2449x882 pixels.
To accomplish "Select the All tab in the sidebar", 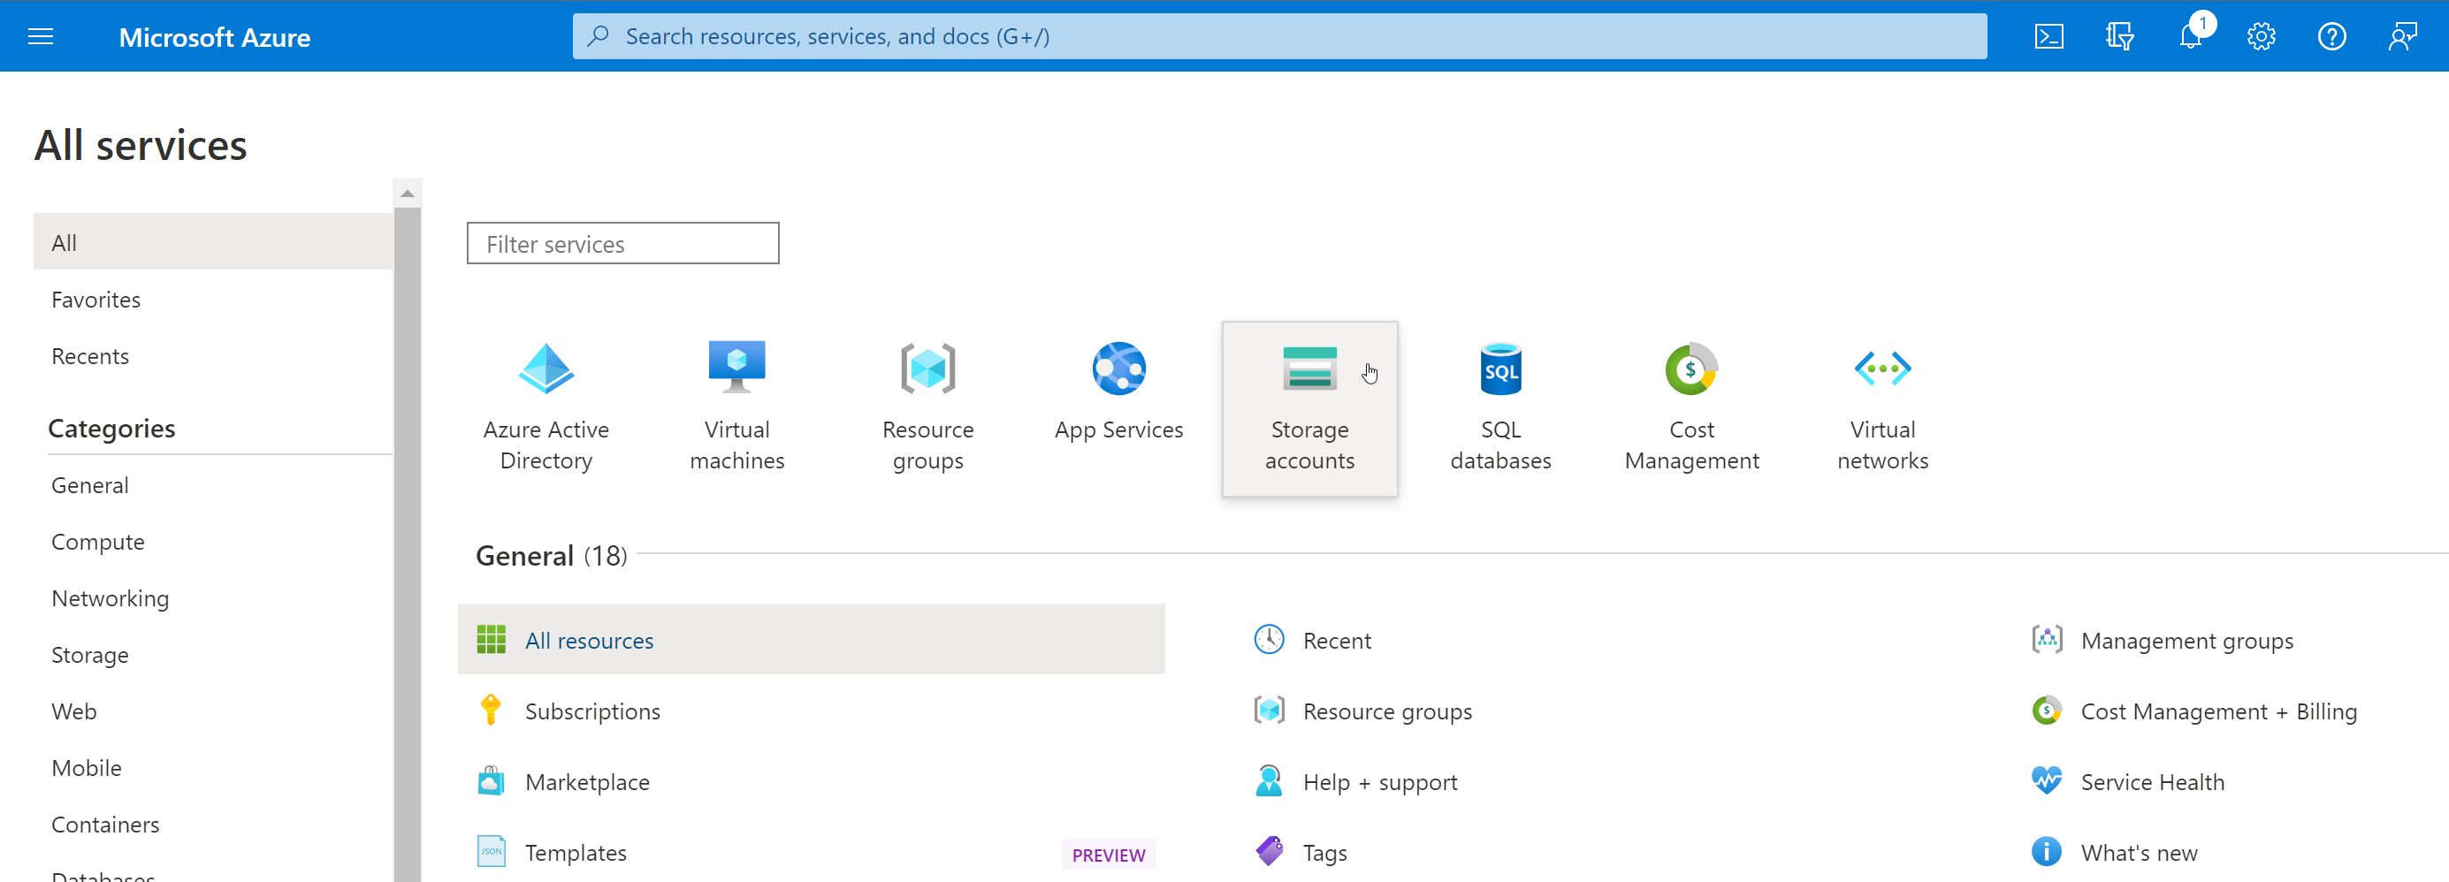I will click(213, 242).
